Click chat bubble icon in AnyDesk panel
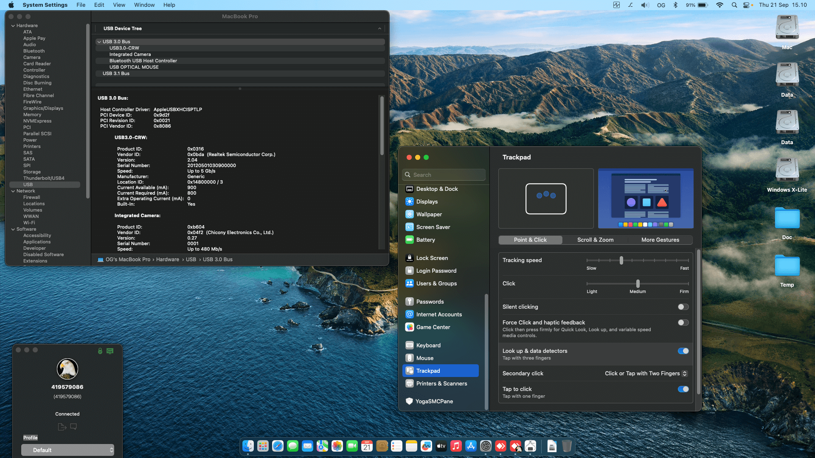The height and width of the screenshot is (458, 815). (x=73, y=427)
